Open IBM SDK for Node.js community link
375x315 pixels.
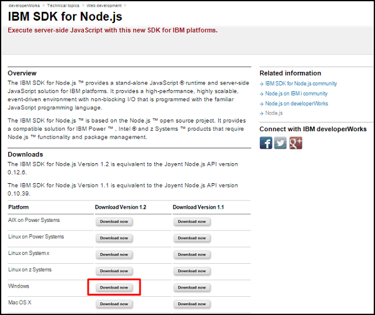tap(301, 84)
